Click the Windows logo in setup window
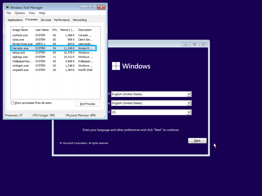This screenshot has height=196, width=262. (116, 66)
